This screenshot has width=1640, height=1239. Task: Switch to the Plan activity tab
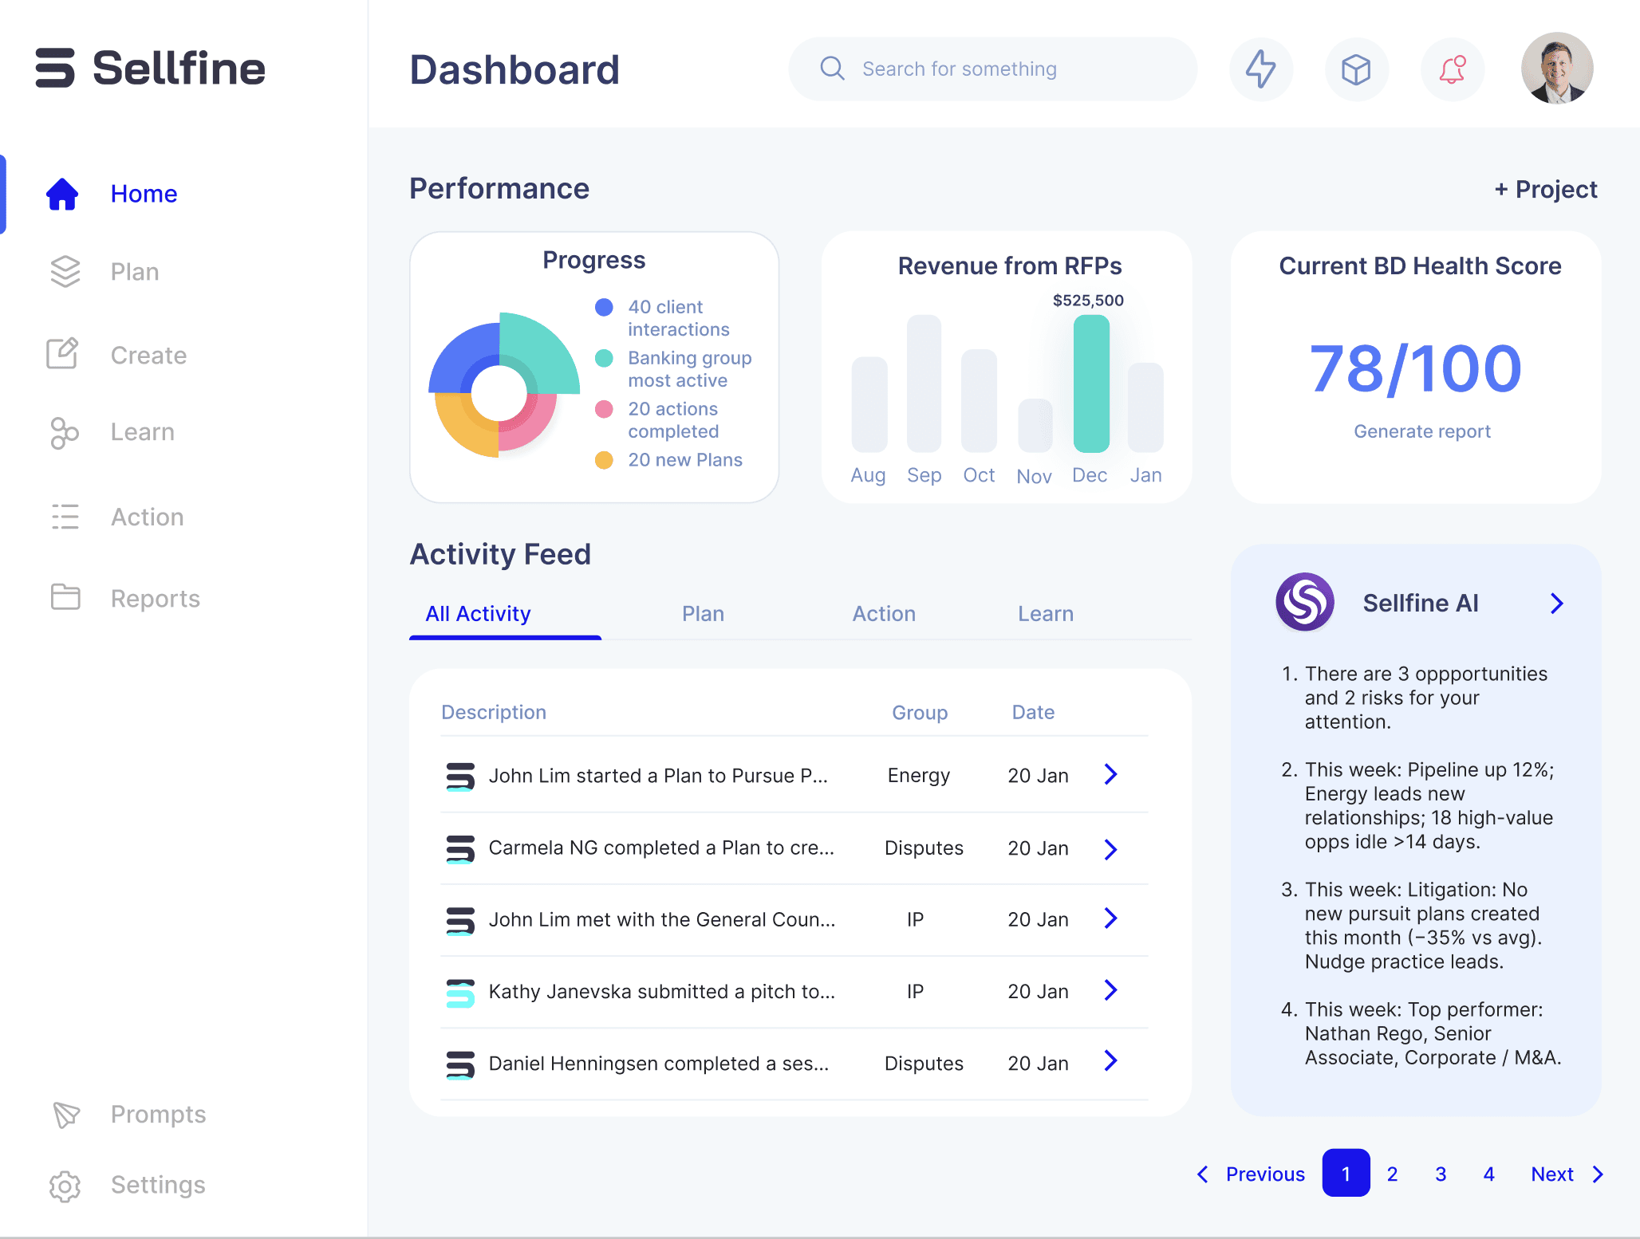pyautogui.click(x=703, y=614)
